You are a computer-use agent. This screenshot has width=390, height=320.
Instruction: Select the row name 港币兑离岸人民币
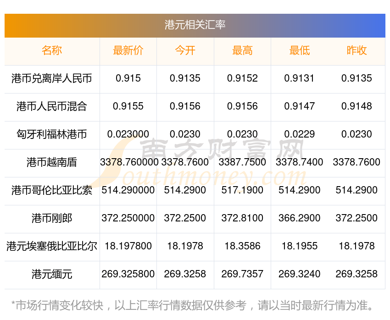click(x=52, y=78)
